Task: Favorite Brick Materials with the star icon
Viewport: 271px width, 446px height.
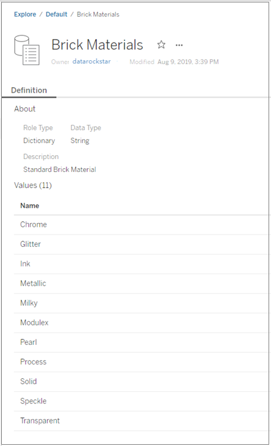Action: (161, 44)
